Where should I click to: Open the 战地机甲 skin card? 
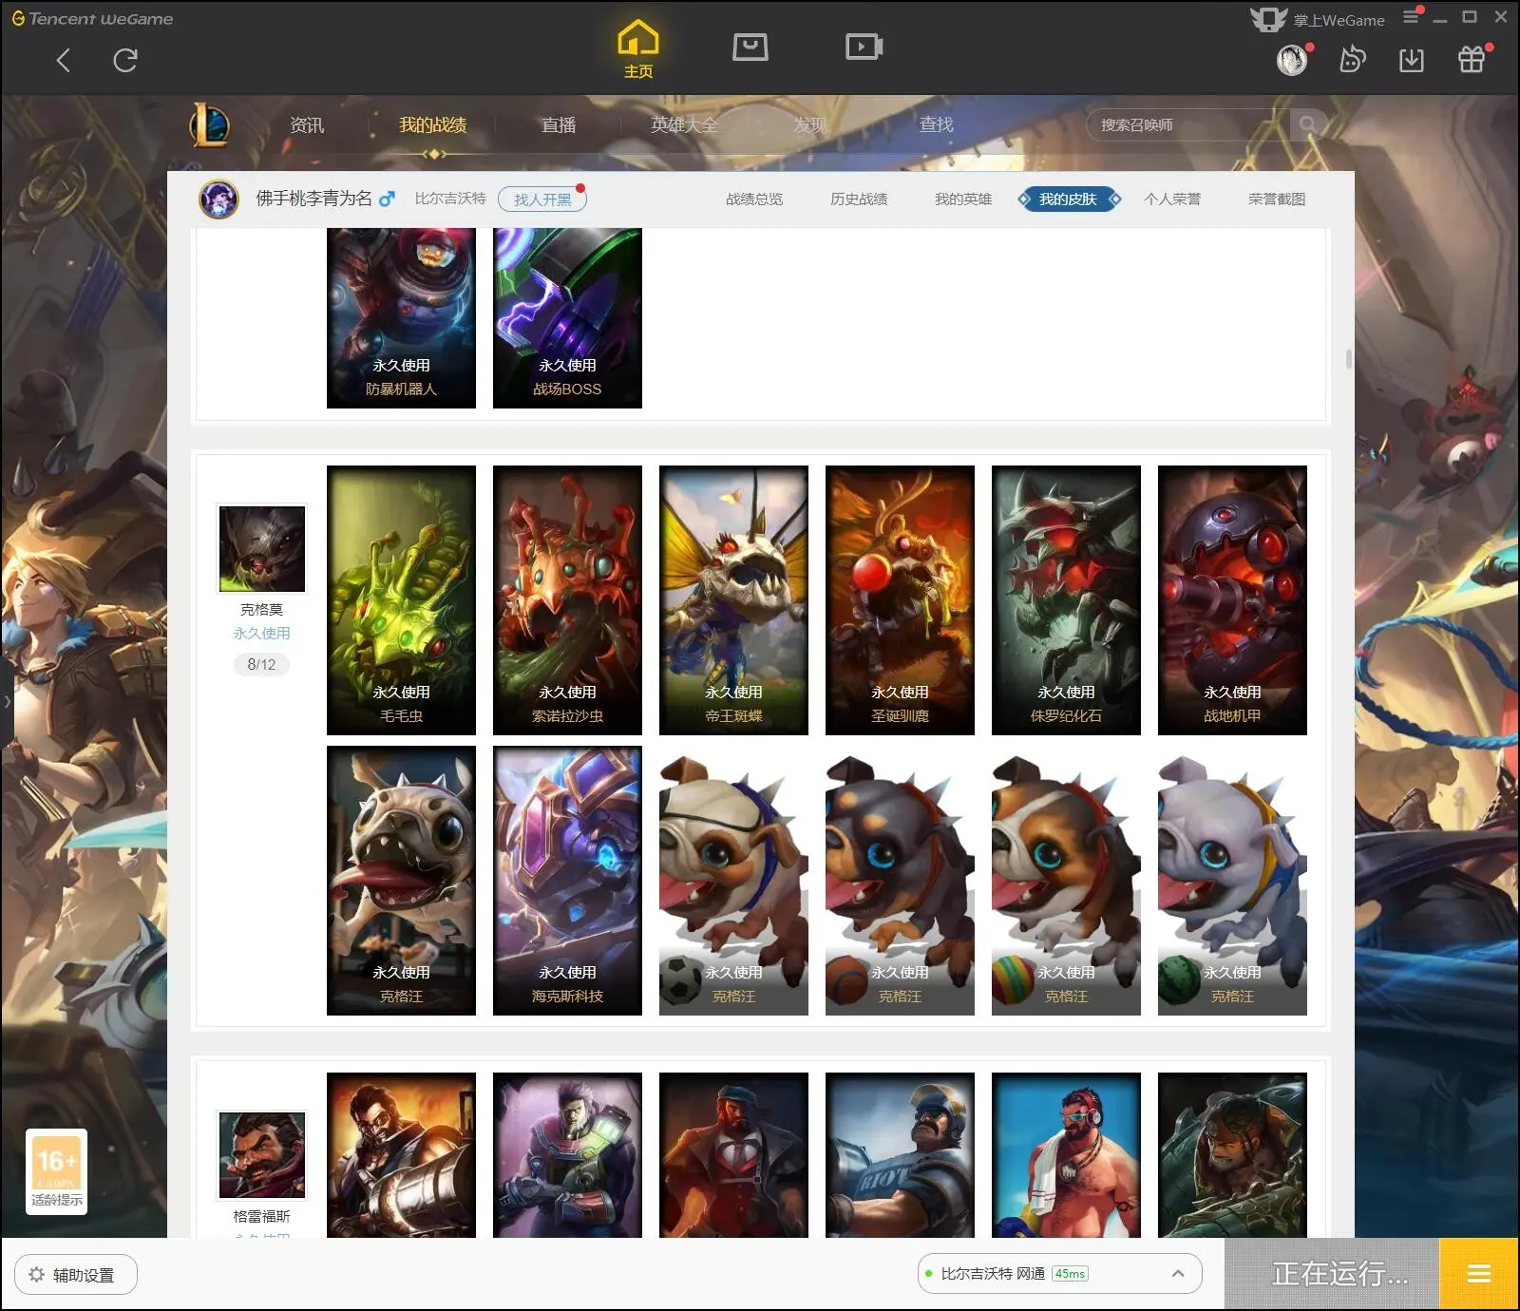[x=1232, y=600]
